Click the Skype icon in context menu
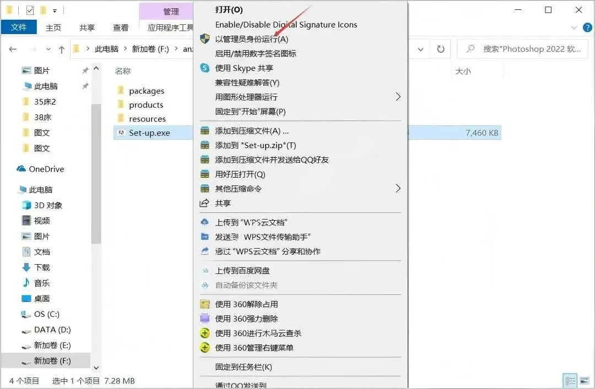Viewport: 595px width, 389px height. click(205, 68)
